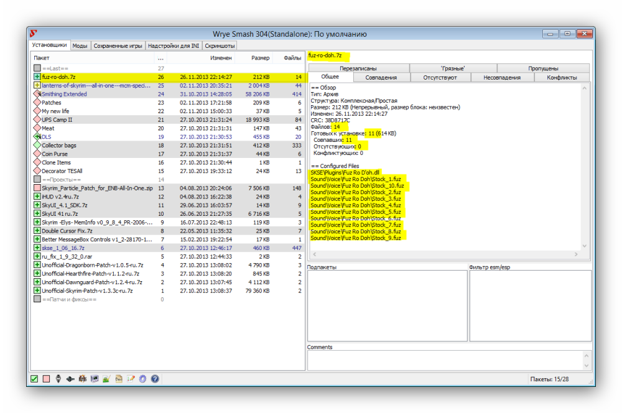Launch Skyrim via the diamond logo icon

[x=58, y=379]
